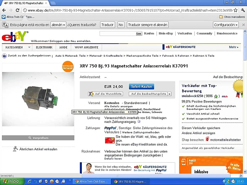The height and width of the screenshot is (185, 247).
Task: Open Community in the top navigation
Action: tap(204, 34)
